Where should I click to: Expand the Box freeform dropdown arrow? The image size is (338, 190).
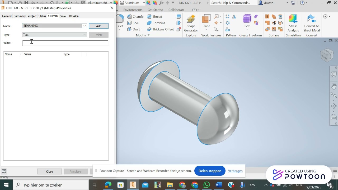pos(247,30)
